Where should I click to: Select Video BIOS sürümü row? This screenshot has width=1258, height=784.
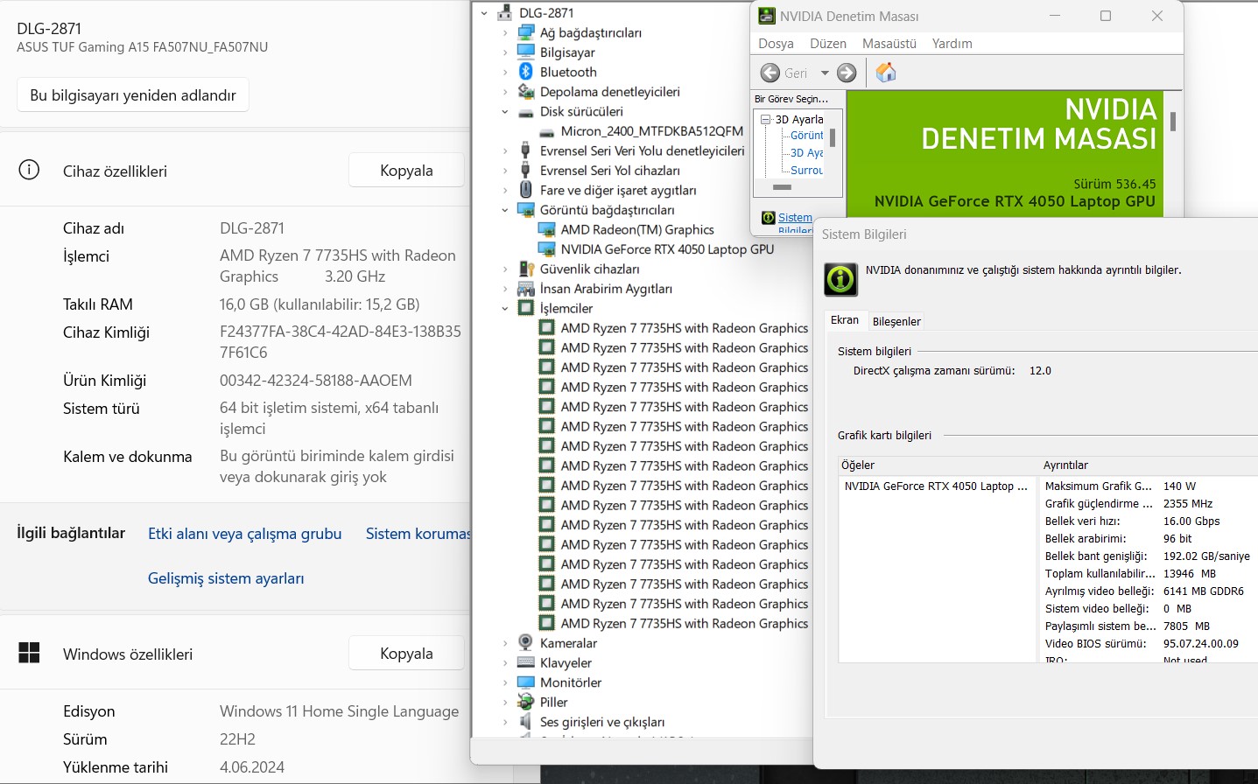coord(1149,643)
